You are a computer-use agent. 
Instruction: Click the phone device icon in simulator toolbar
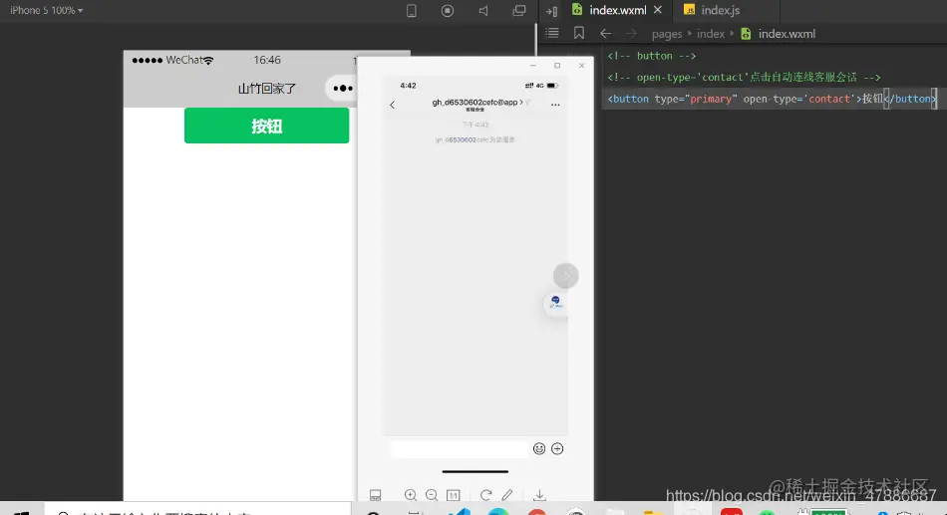pos(412,11)
